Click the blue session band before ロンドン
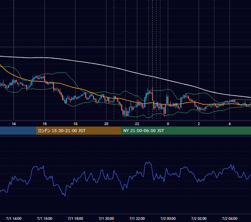Screen dimensions: 251x222 point(18,131)
